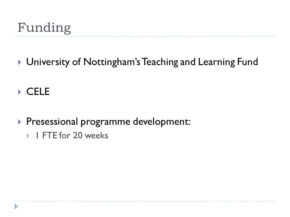Select the '1 FTE for 20 weeks' sub-bullet

pyautogui.click(x=72, y=135)
